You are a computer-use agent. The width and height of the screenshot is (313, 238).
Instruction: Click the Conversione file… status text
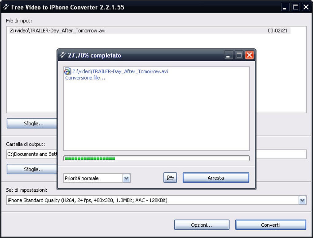(x=85, y=78)
